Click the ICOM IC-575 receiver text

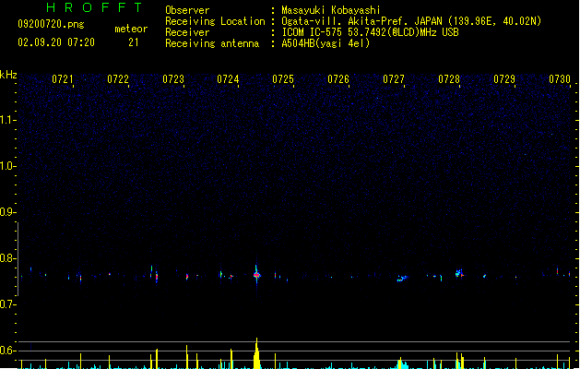(370, 32)
